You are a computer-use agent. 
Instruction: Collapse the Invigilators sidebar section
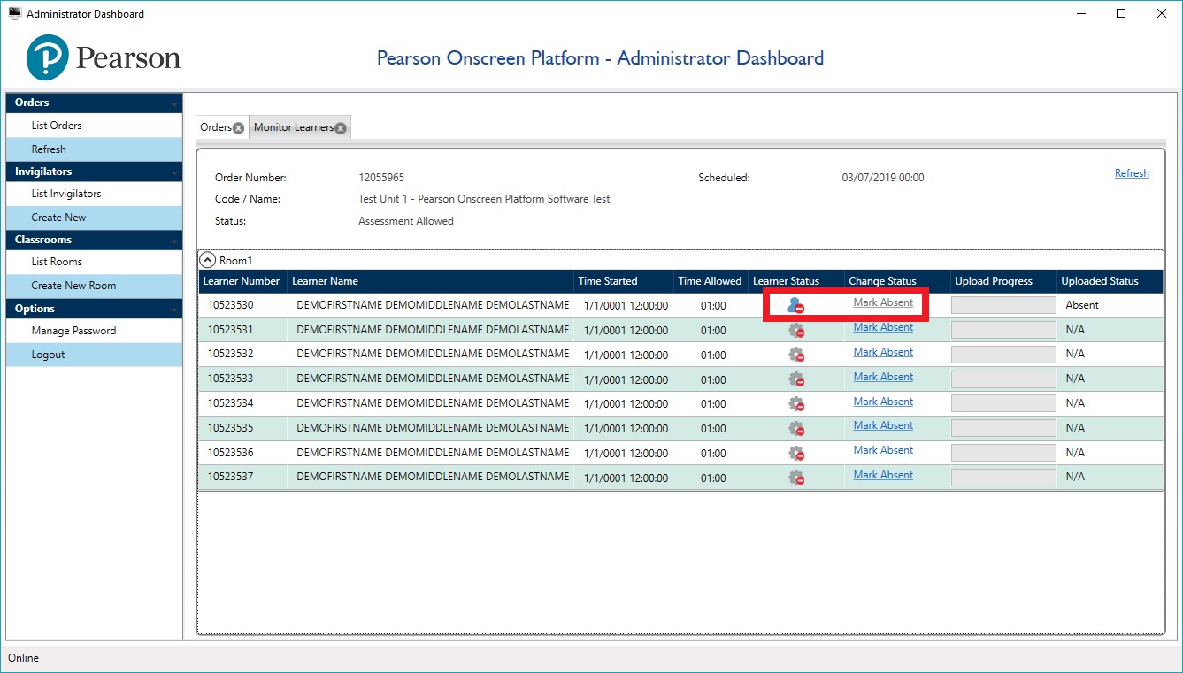pyautogui.click(x=174, y=173)
